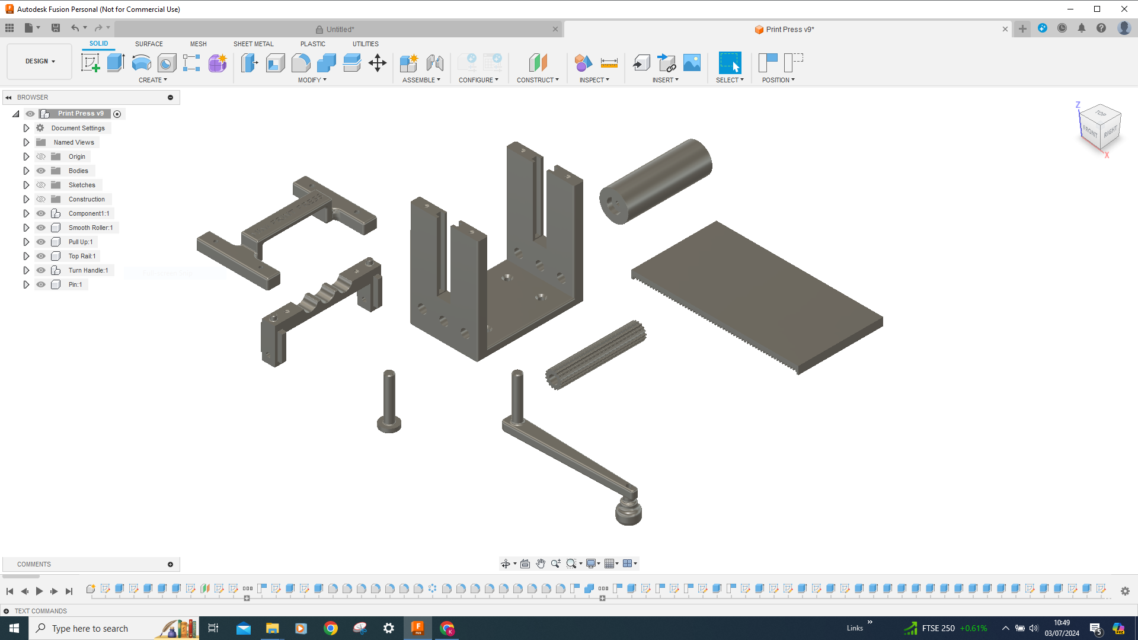The image size is (1138, 640).
Task: Choose the Fillet tool in Modify
Action: tap(301, 63)
